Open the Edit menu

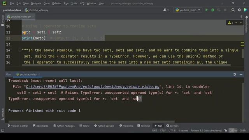[18, 3]
